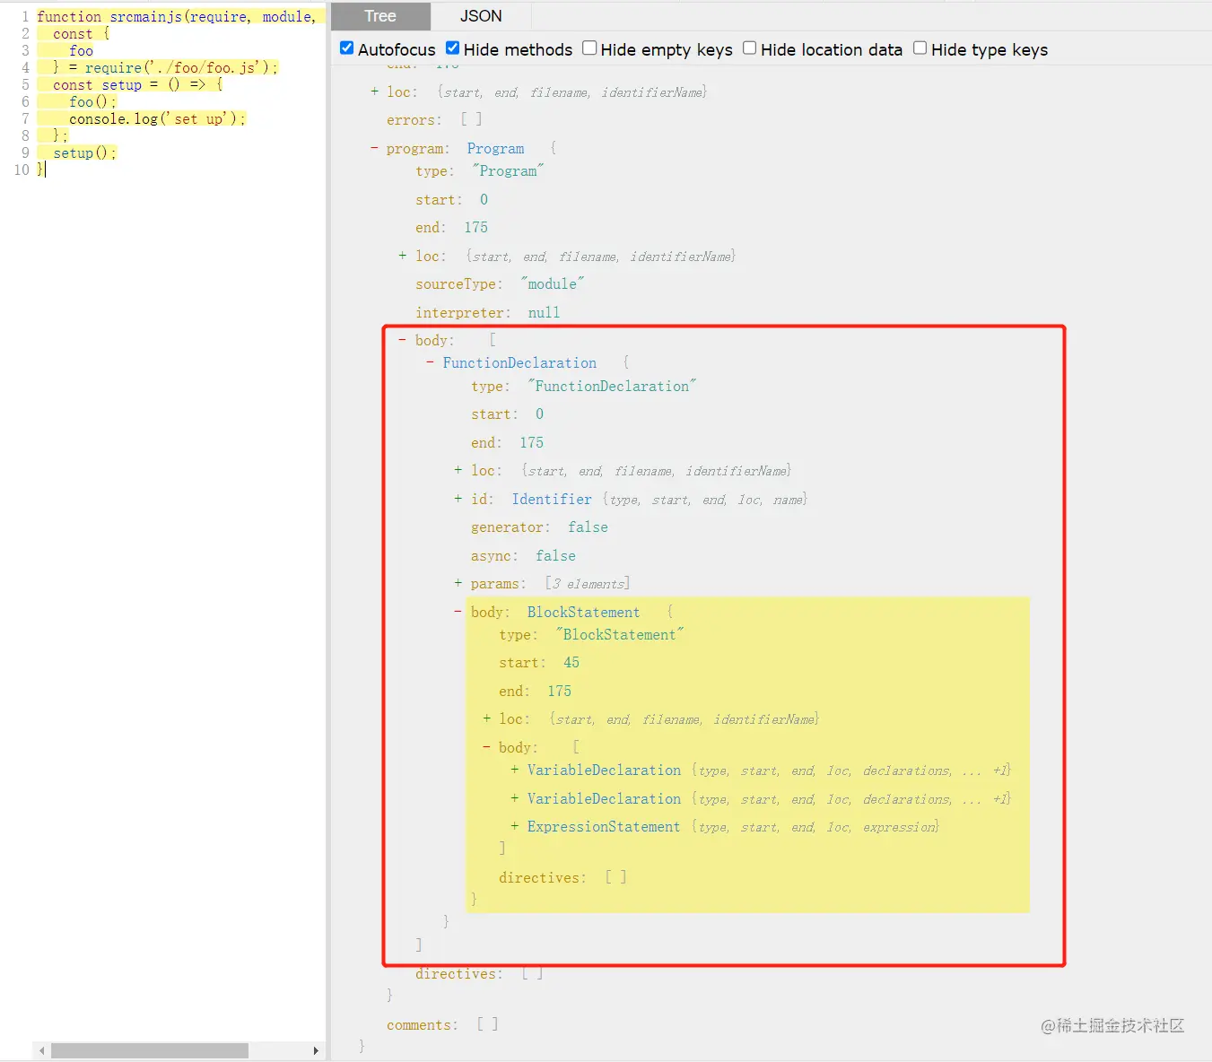Click the ExpressionStatement type name
This screenshot has width=1212, height=1062.
click(x=604, y=826)
